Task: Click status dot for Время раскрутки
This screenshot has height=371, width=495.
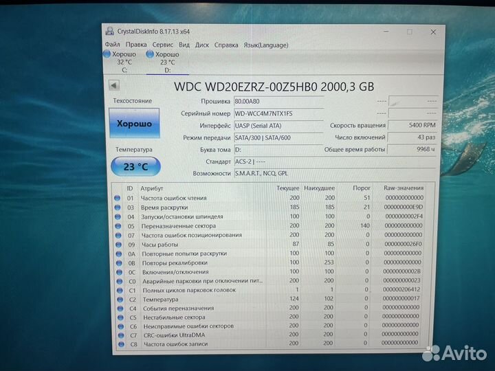Action: click(x=118, y=207)
